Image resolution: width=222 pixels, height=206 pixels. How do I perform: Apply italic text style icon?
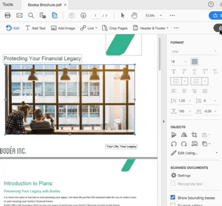pos(184,72)
